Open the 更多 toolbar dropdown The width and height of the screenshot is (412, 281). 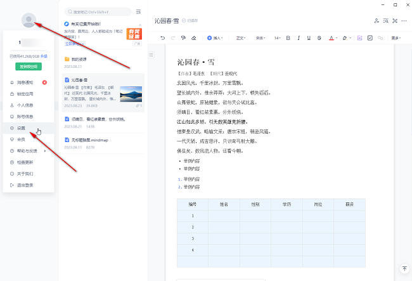coord(396,38)
